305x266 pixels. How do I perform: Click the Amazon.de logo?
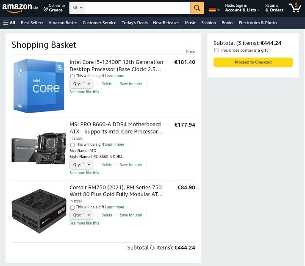point(20,8)
